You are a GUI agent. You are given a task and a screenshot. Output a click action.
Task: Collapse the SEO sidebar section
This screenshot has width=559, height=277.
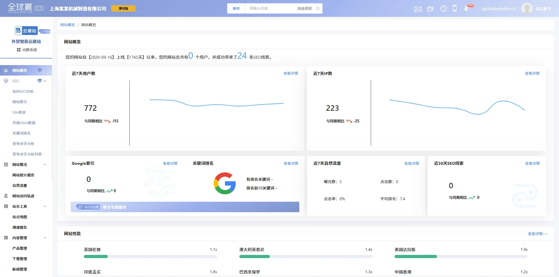pyautogui.click(x=45, y=81)
